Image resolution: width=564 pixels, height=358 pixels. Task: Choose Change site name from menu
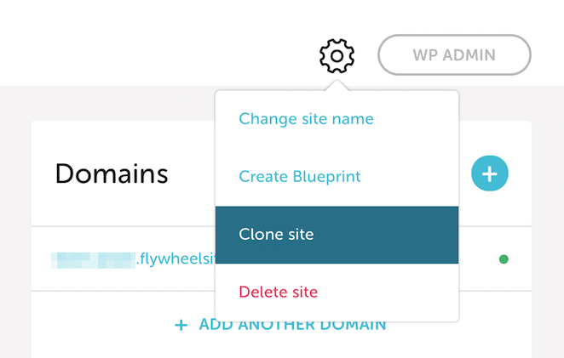[x=306, y=119]
